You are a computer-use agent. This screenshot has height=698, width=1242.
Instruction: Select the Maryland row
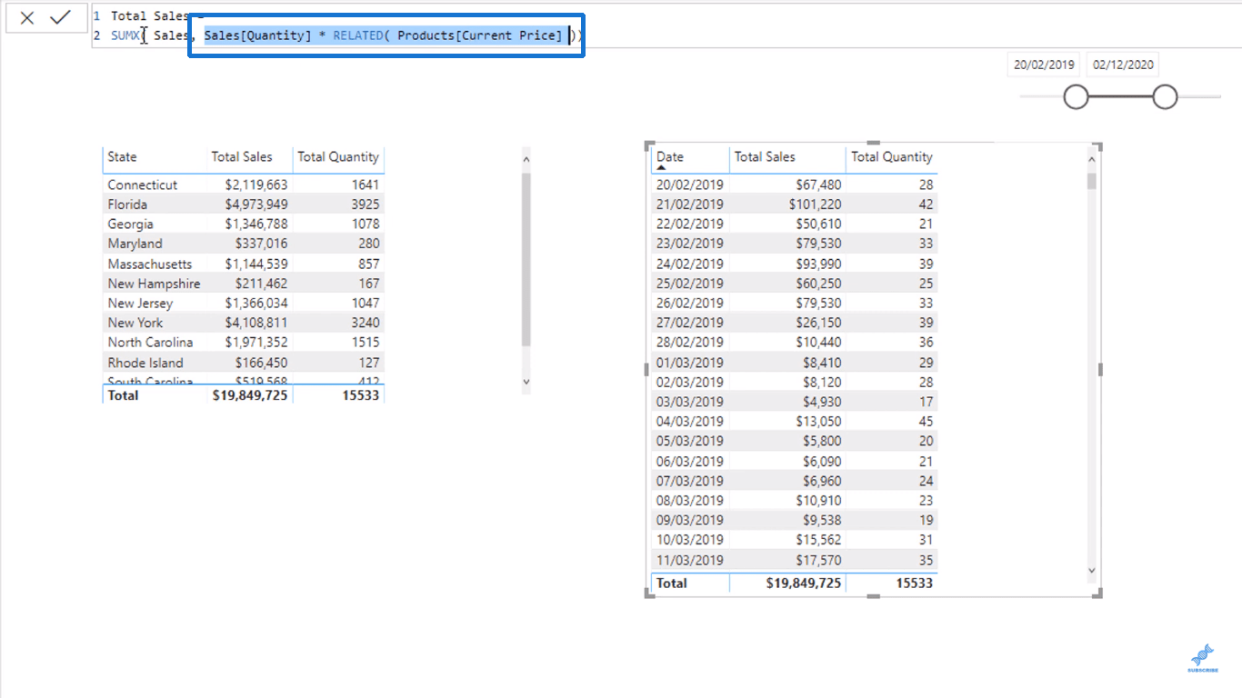pos(244,244)
